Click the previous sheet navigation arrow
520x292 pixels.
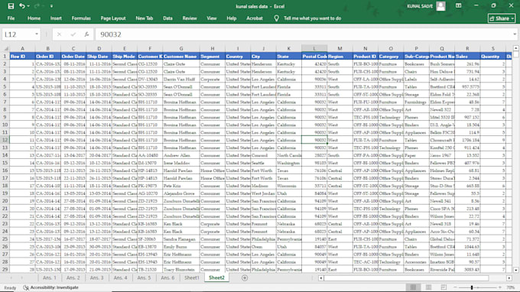click(x=11, y=278)
